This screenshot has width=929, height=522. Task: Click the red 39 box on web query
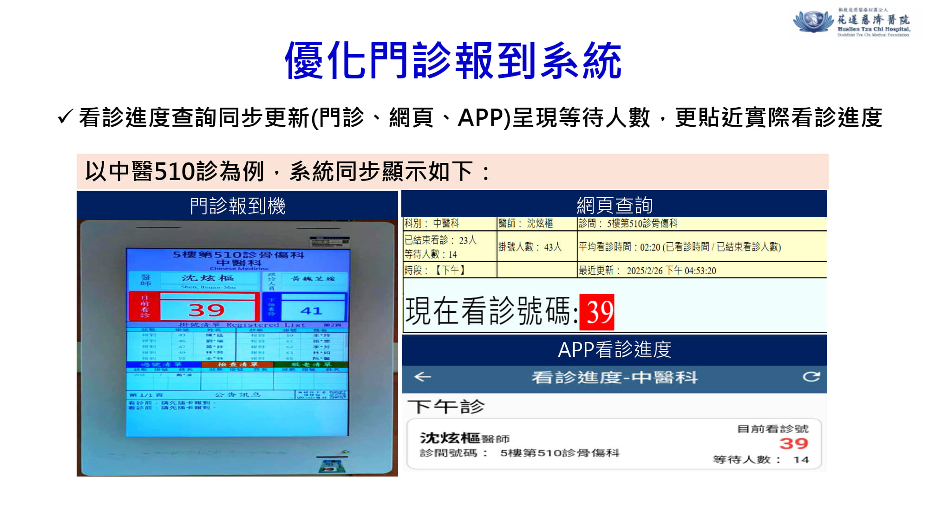coord(597,312)
